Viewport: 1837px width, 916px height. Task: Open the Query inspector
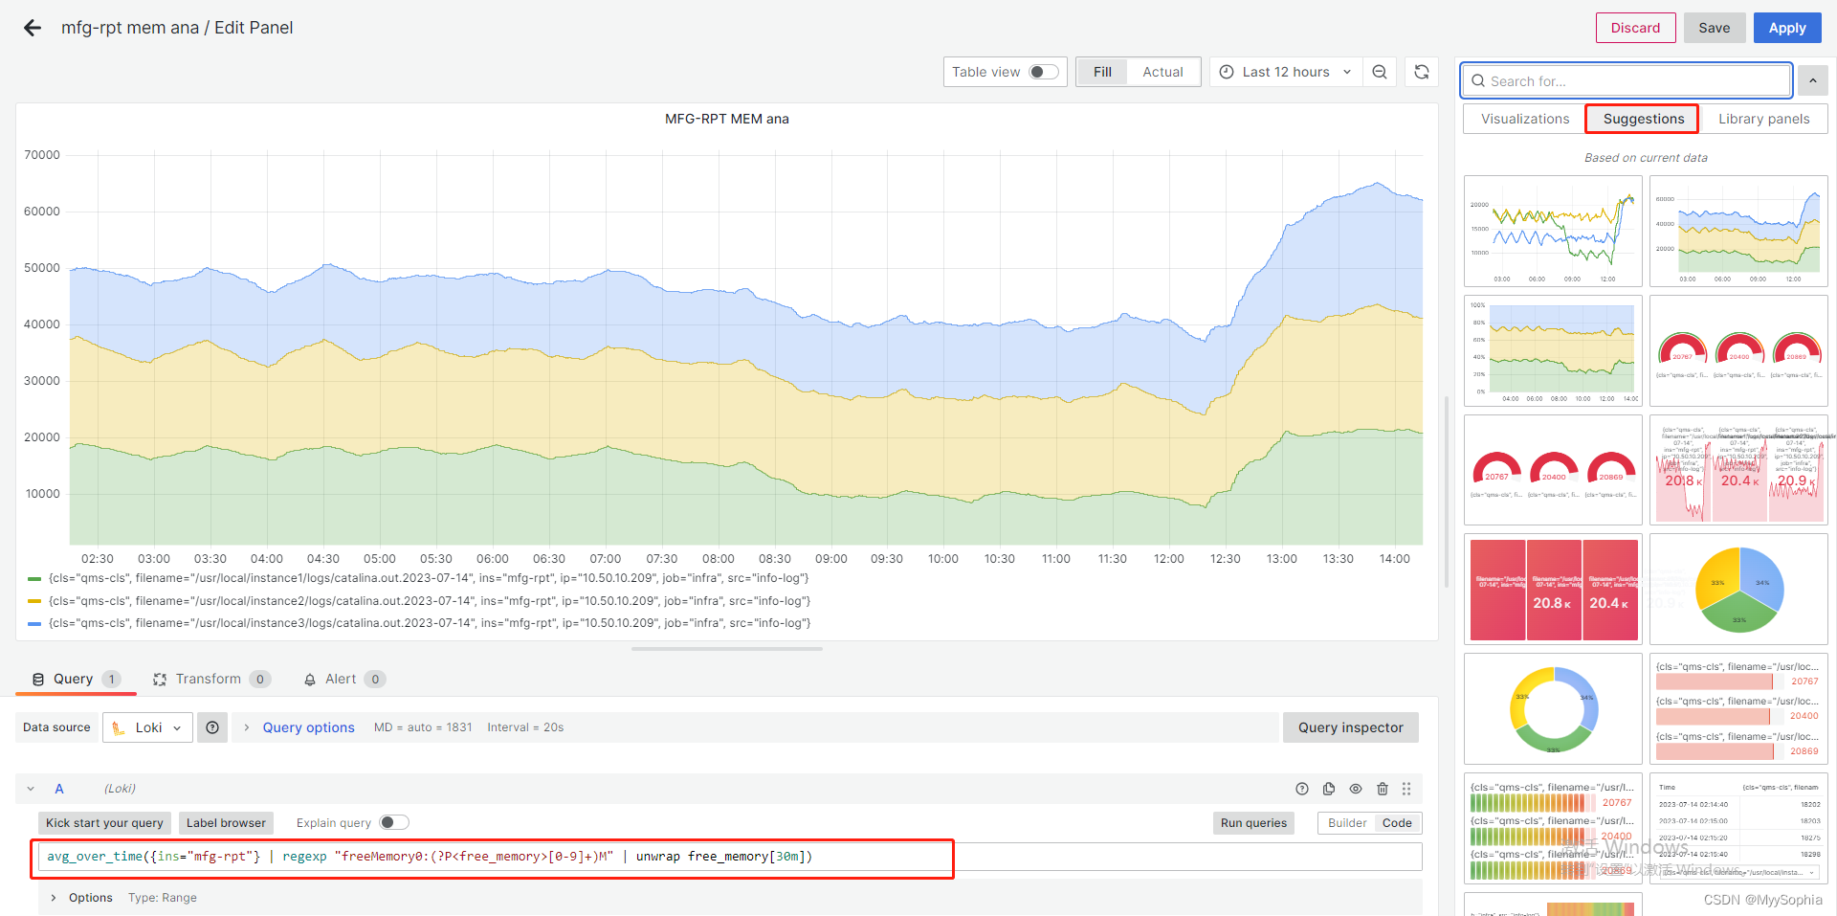pos(1350,727)
